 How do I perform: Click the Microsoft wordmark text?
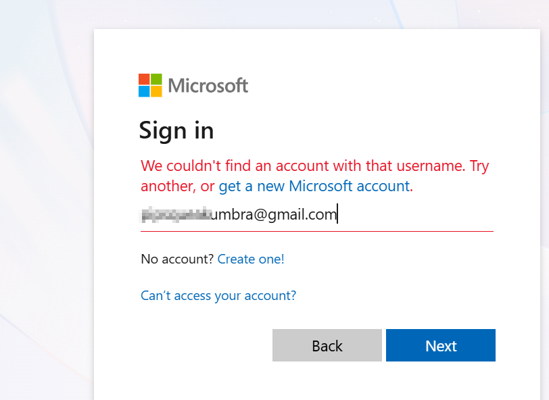(x=208, y=86)
